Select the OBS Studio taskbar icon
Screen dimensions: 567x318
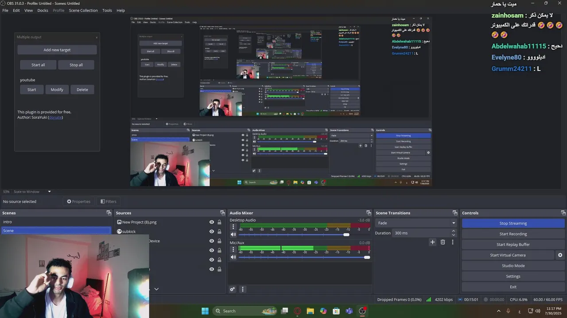(x=362, y=311)
